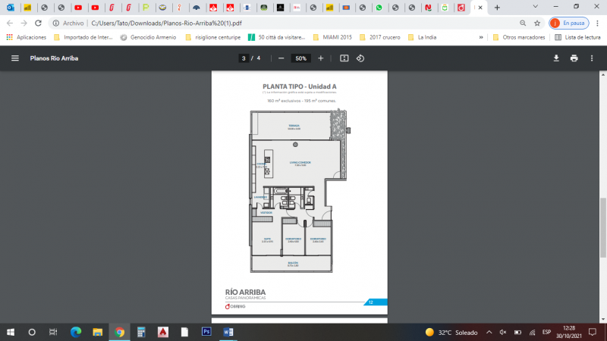
Task: Open the PDF viewer more actions menu
Action: (593, 58)
